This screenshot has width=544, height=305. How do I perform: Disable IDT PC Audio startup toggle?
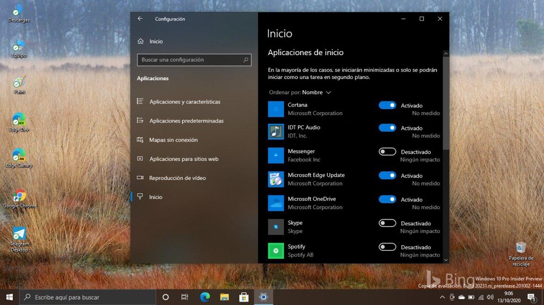pos(387,127)
